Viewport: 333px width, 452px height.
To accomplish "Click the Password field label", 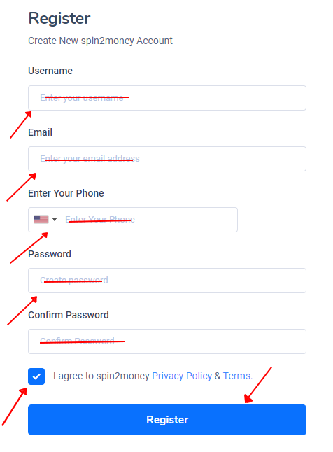I will [x=50, y=254].
